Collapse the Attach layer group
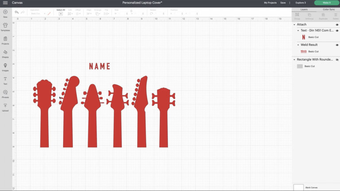The image size is (340, 191). click(x=294, y=25)
